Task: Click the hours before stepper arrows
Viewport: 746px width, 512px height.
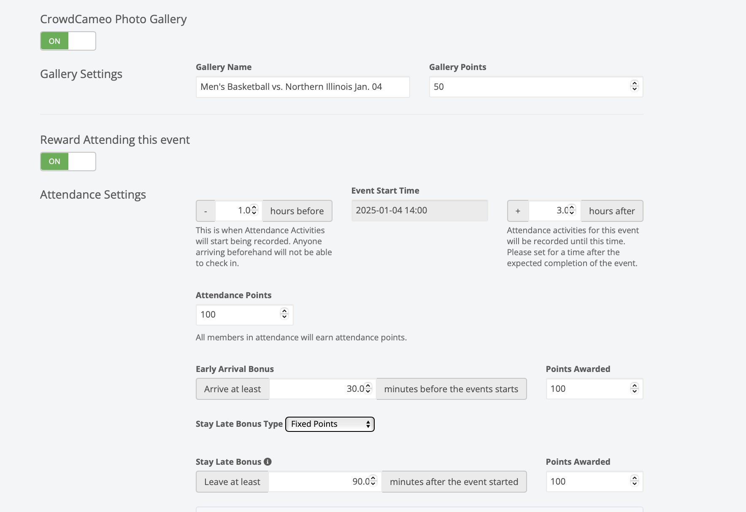Action: click(x=254, y=210)
